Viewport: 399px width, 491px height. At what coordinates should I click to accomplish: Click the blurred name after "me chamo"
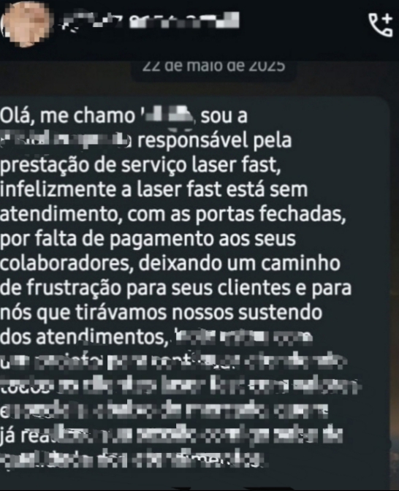point(168,116)
